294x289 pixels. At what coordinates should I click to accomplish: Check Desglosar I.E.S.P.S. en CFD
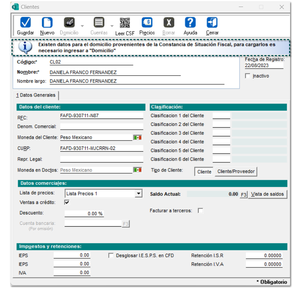[111, 256]
